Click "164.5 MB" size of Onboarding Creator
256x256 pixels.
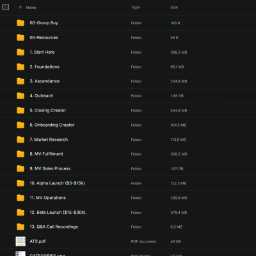point(179,125)
